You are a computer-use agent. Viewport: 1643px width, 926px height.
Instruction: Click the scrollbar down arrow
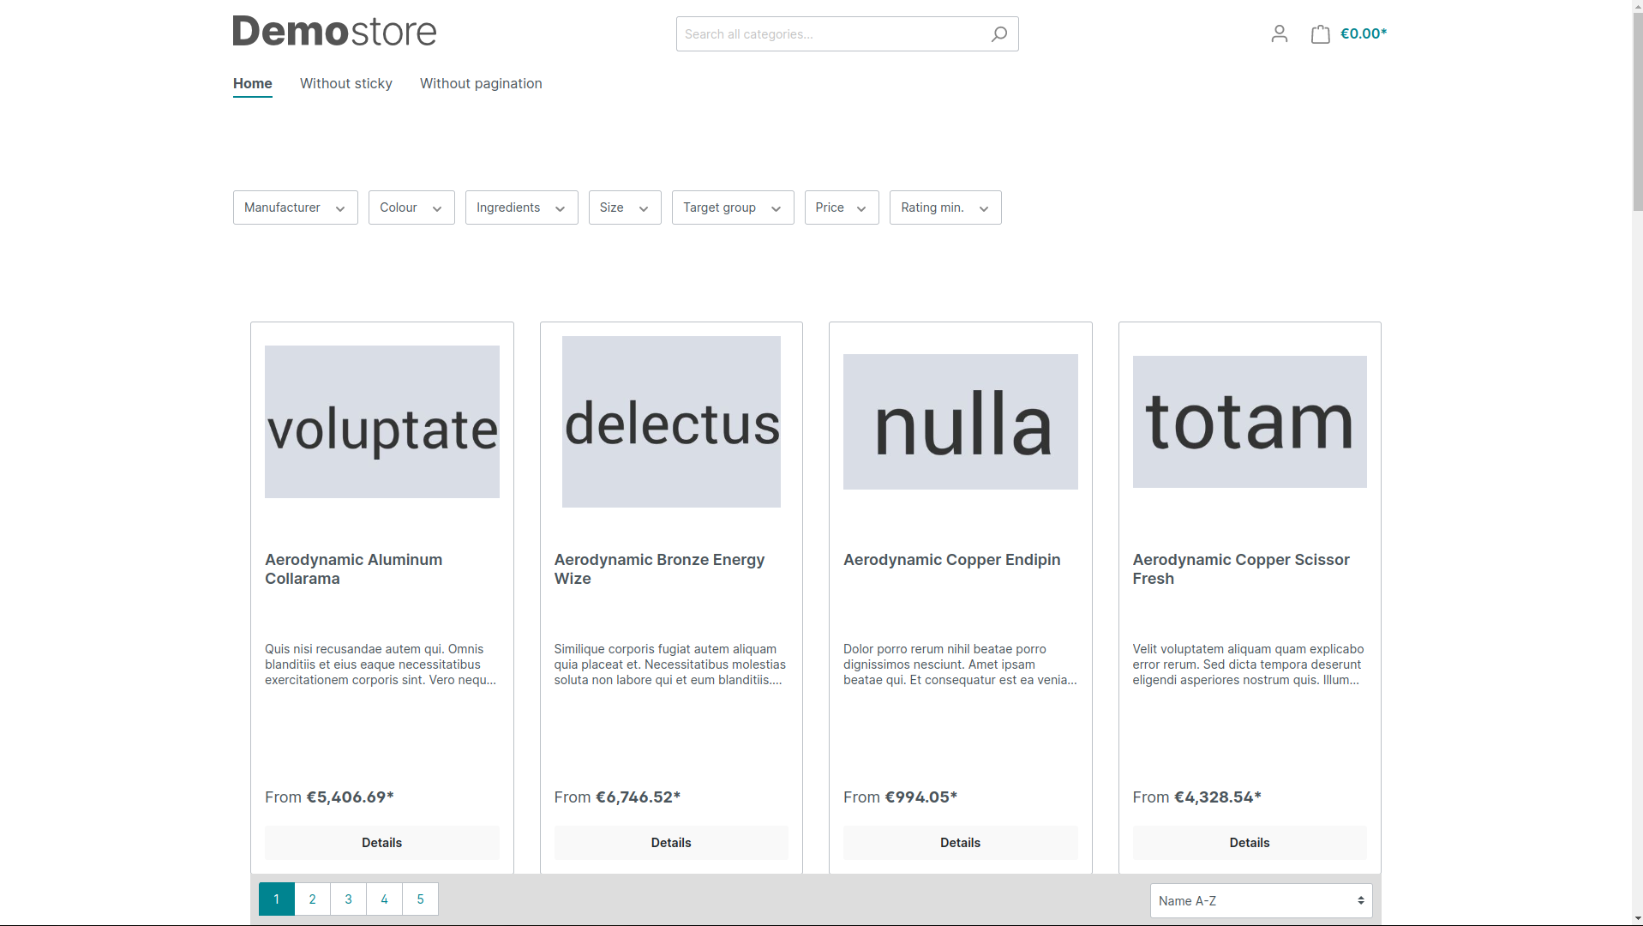click(1637, 919)
